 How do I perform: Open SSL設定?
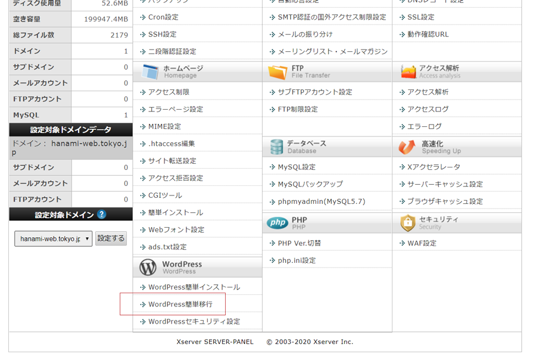click(421, 17)
